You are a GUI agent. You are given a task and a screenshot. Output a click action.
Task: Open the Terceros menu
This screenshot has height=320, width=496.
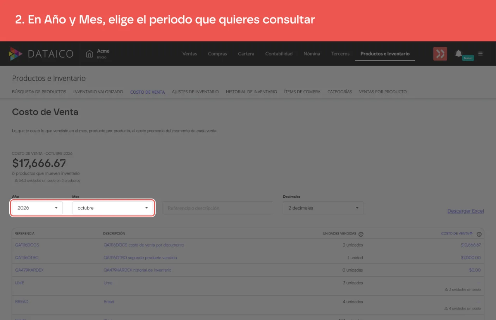click(340, 54)
